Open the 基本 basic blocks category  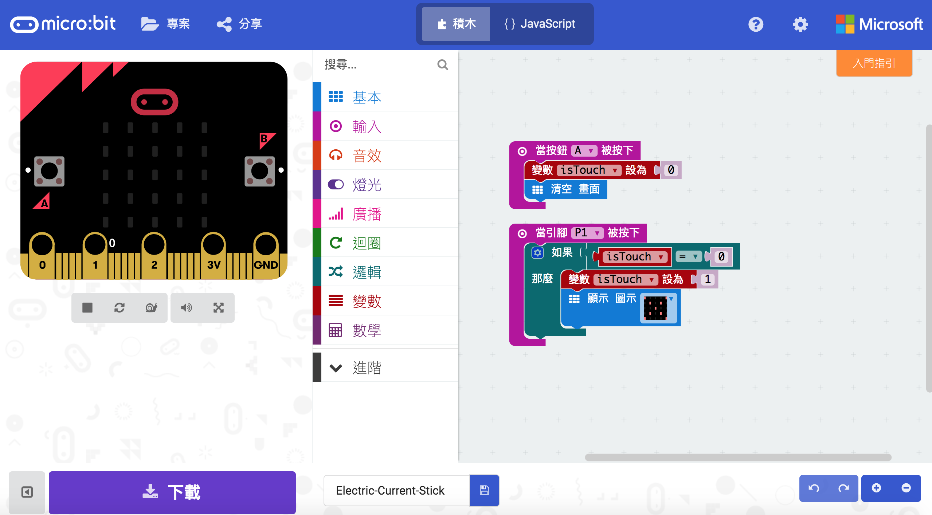pyautogui.click(x=385, y=97)
